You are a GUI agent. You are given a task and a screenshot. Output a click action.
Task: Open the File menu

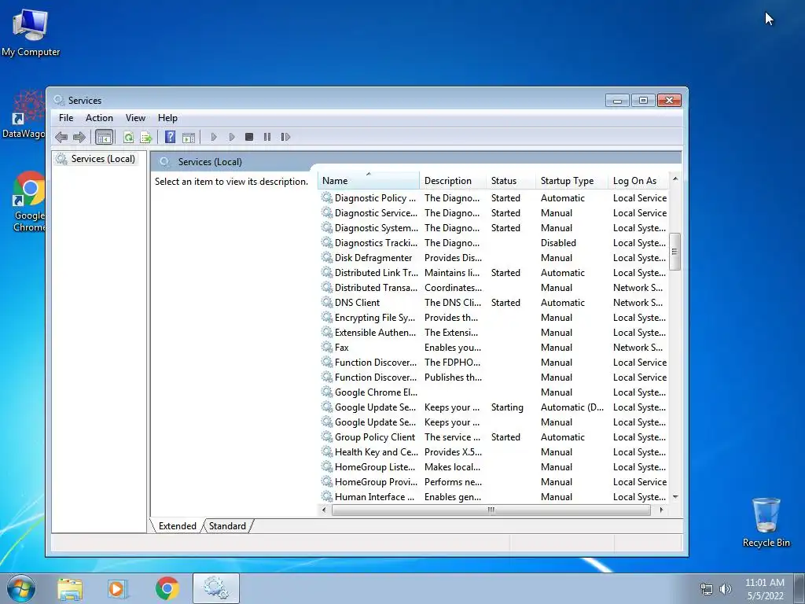point(66,118)
